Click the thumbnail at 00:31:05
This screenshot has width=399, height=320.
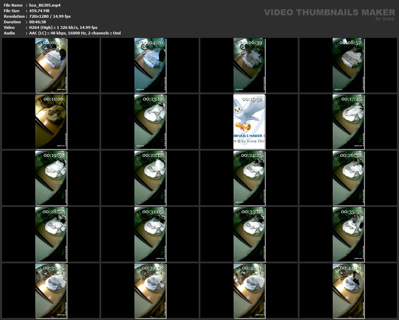coord(150,234)
